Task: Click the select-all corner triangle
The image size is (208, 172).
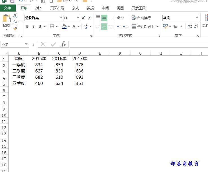Action: coord(6,53)
